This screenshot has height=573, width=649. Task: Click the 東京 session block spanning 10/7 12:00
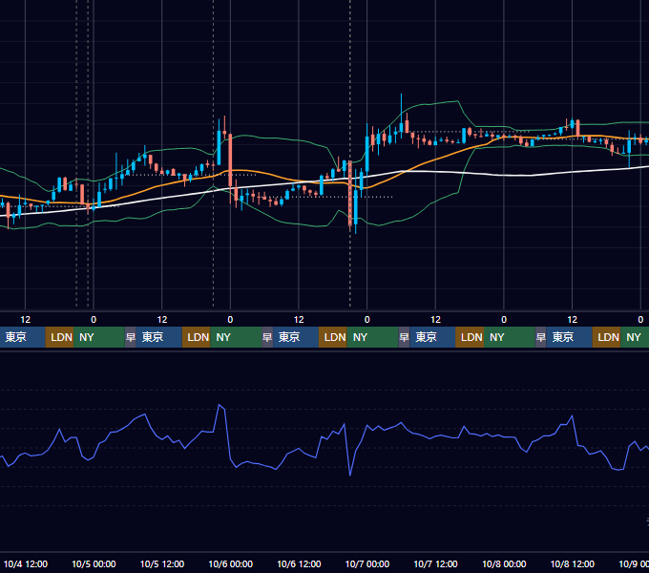[432, 337]
